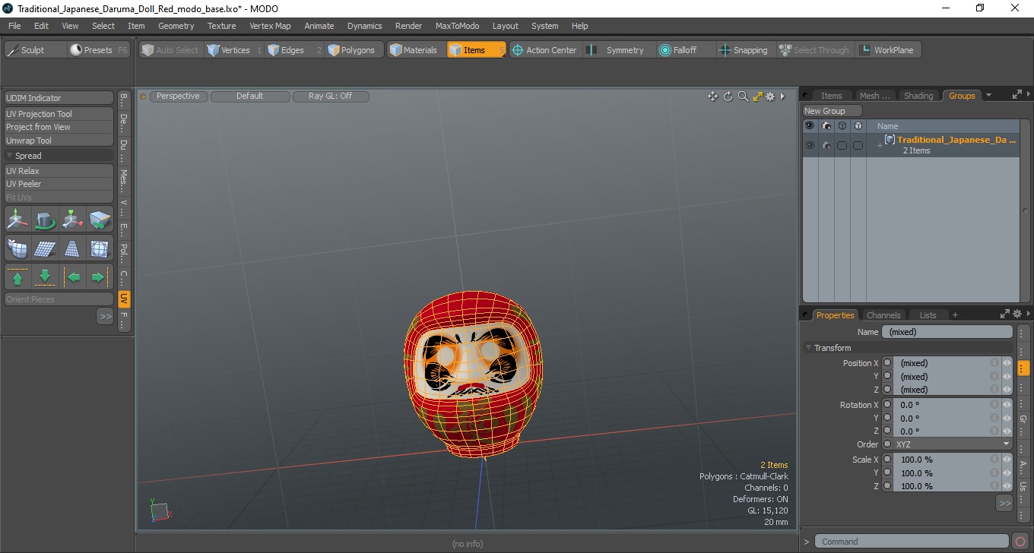Align UVs upward with green up arrow
Image resolution: width=1034 pixels, height=553 pixels.
click(17, 276)
